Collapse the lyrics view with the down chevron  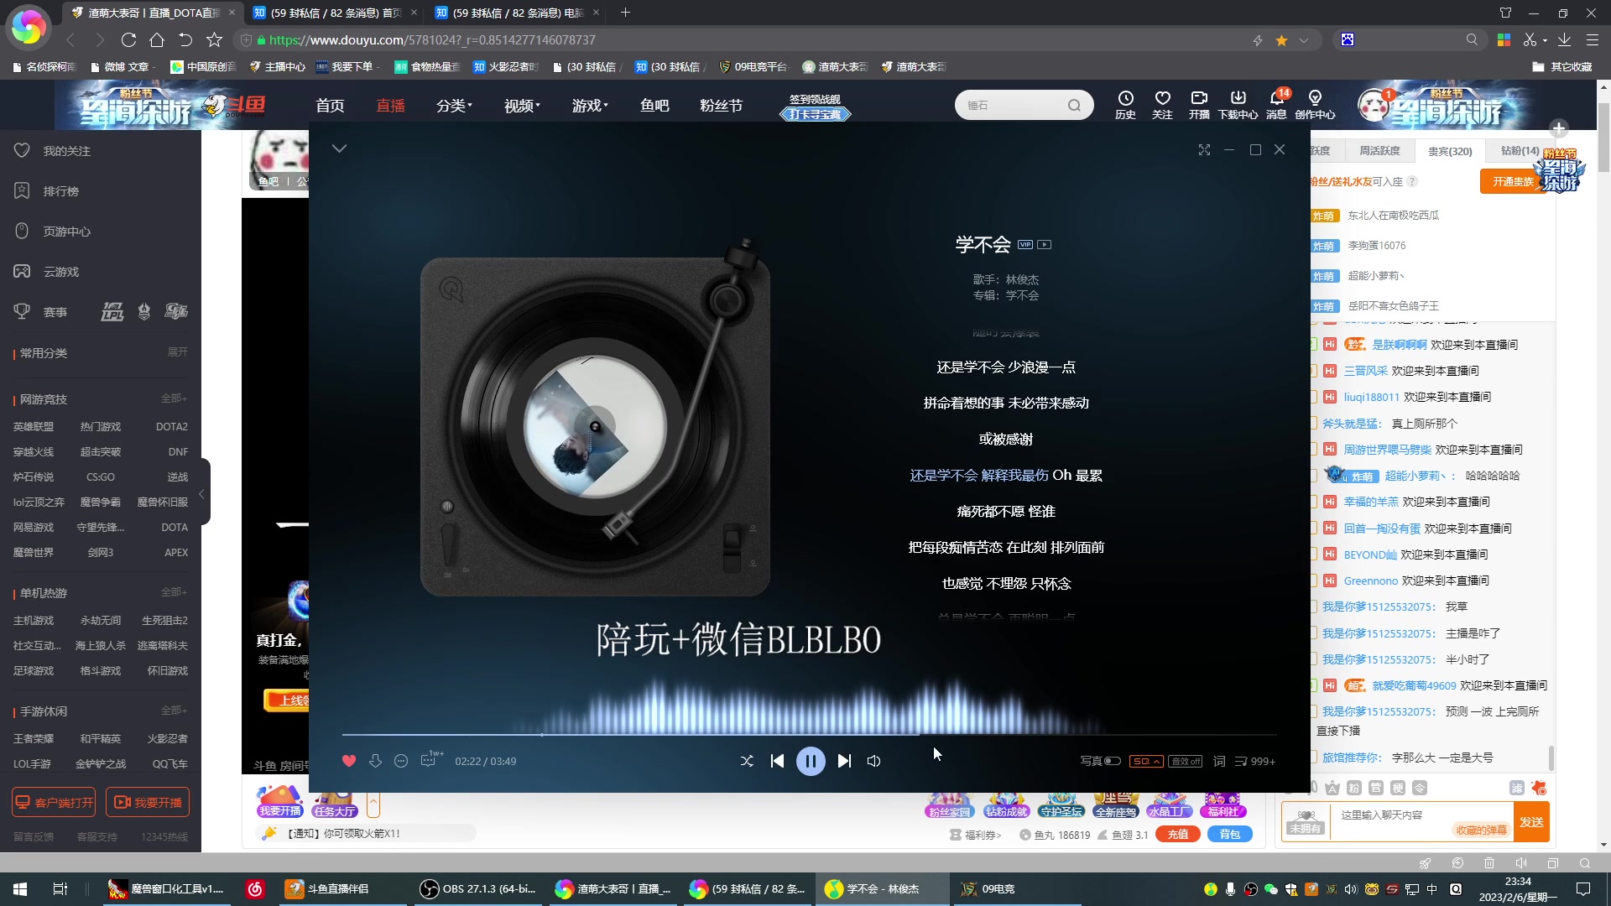tap(339, 148)
